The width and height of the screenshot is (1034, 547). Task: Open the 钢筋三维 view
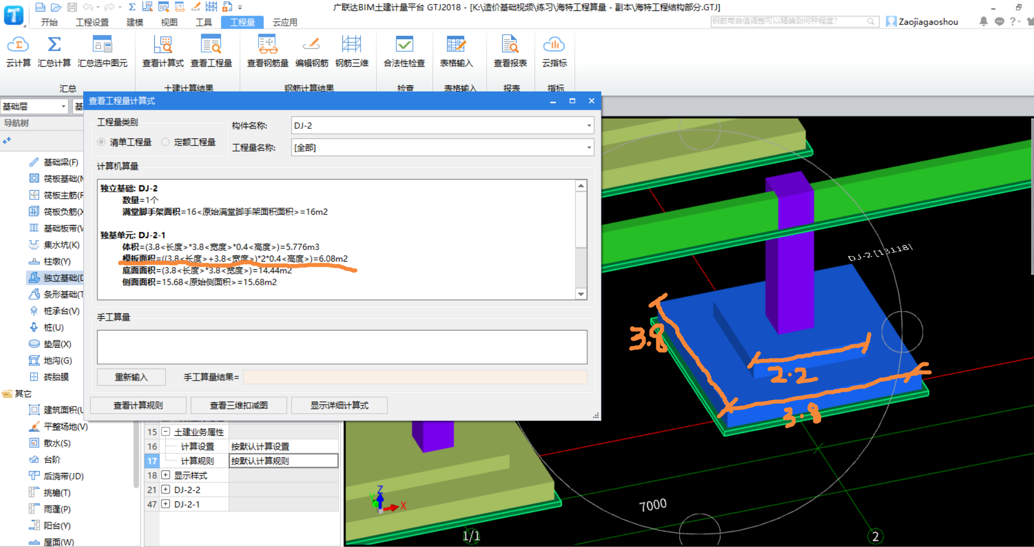(x=352, y=52)
